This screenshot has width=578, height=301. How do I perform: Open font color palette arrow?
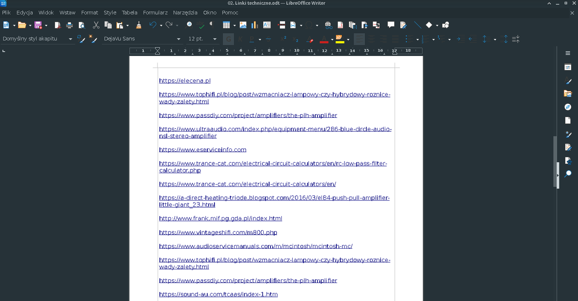(332, 39)
